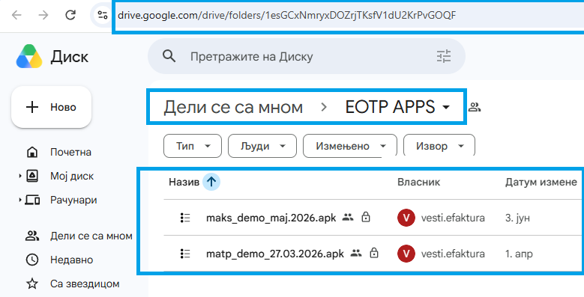Toggle sort direction arrow next to Назив
Viewport: 584px width, 297px height.
[x=211, y=182]
